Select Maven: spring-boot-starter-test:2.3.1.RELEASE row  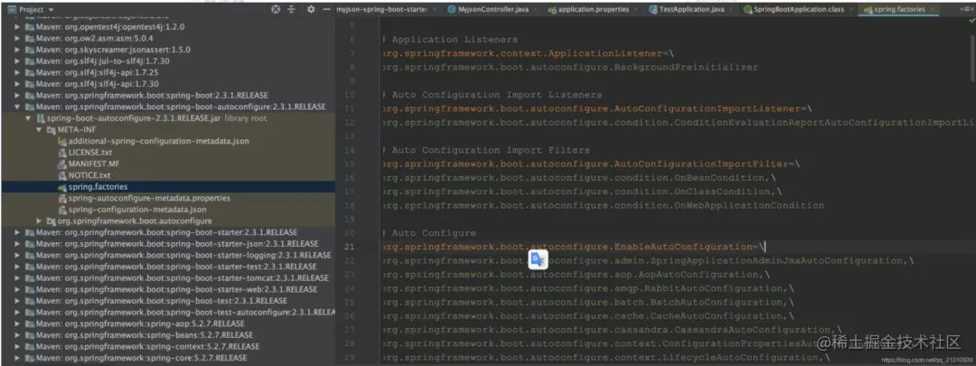coord(168,267)
